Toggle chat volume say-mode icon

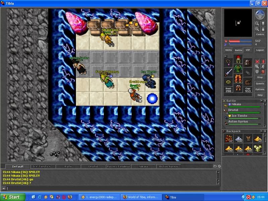4,188
